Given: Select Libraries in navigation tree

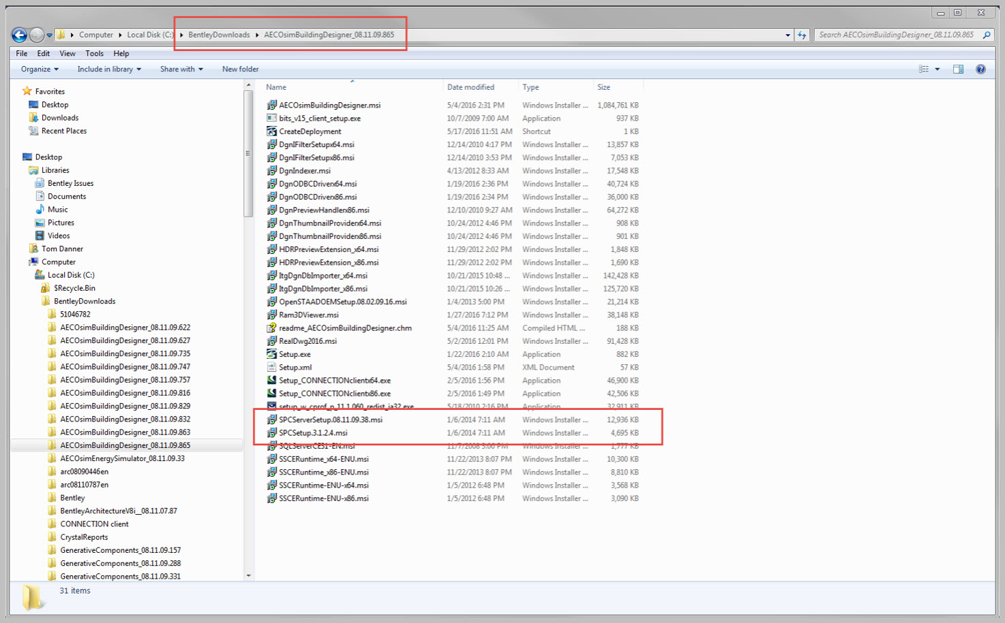Looking at the screenshot, I should click(x=55, y=170).
